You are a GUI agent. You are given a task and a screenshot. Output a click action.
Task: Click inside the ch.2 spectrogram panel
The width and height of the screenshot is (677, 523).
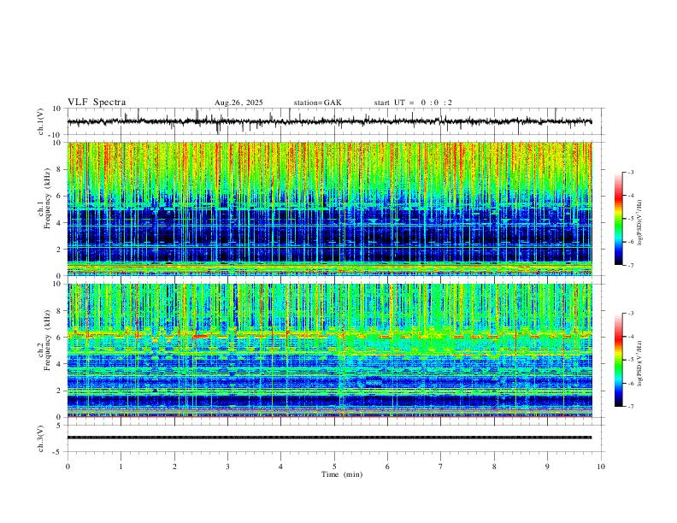(x=329, y=350)
